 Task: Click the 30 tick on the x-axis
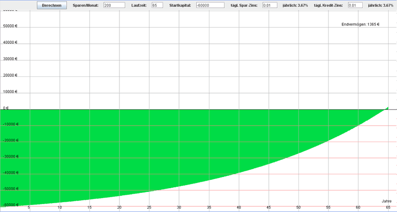(179, 207)
